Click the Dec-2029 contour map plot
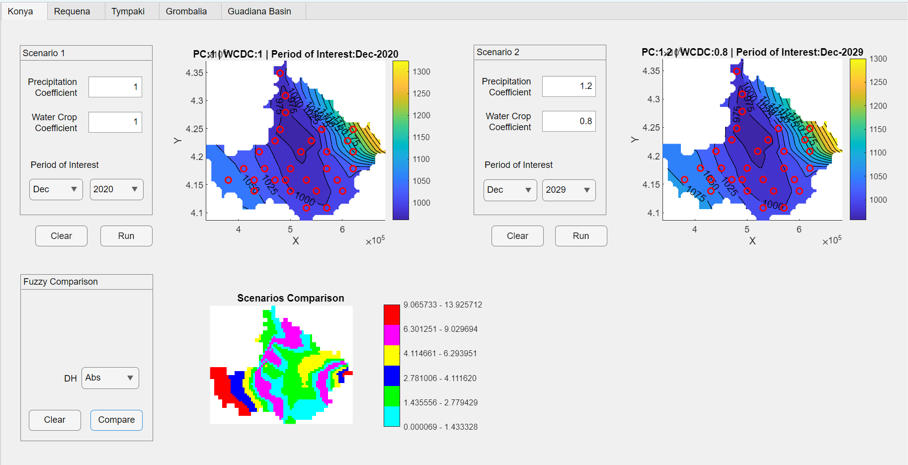908x465 pixels. pyautogui.click(x=752, y=139)
